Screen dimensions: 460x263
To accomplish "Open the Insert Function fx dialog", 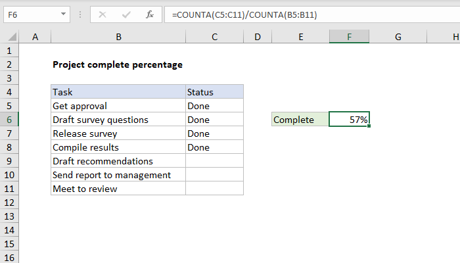I will click(149, 14).
